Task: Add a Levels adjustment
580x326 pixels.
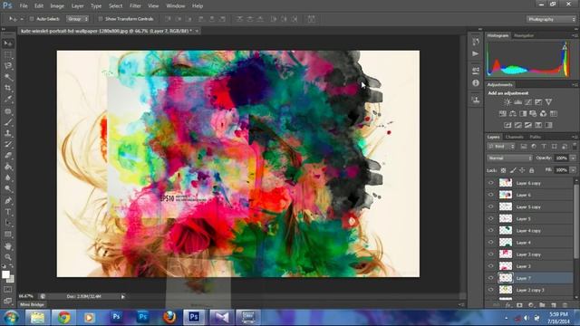Action: tap(517, 102)
